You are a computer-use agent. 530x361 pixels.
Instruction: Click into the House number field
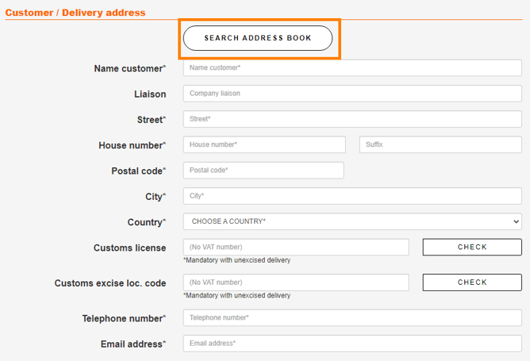264,144
